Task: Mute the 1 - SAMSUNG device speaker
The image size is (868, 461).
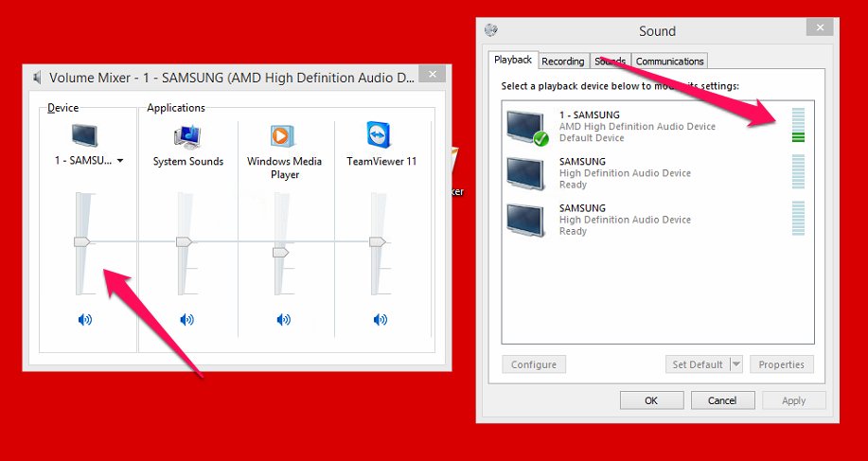Action: click(x=84, y=319)
